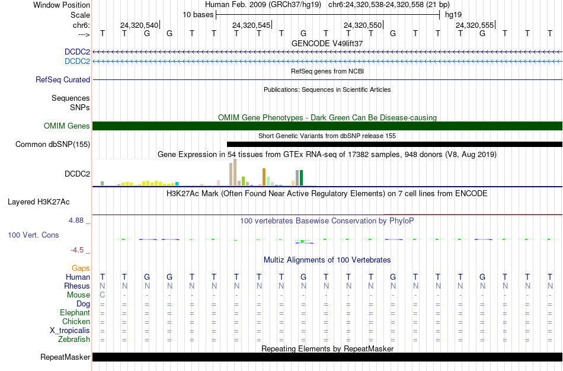Viewport: 563px width, 371px height.
Task: Select the Chicken alignment row label
Action: click(x=76, y=321)
